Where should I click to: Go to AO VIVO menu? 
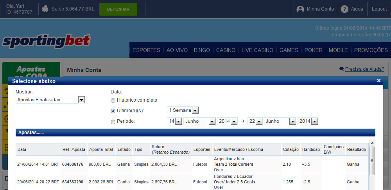[177, 50]
